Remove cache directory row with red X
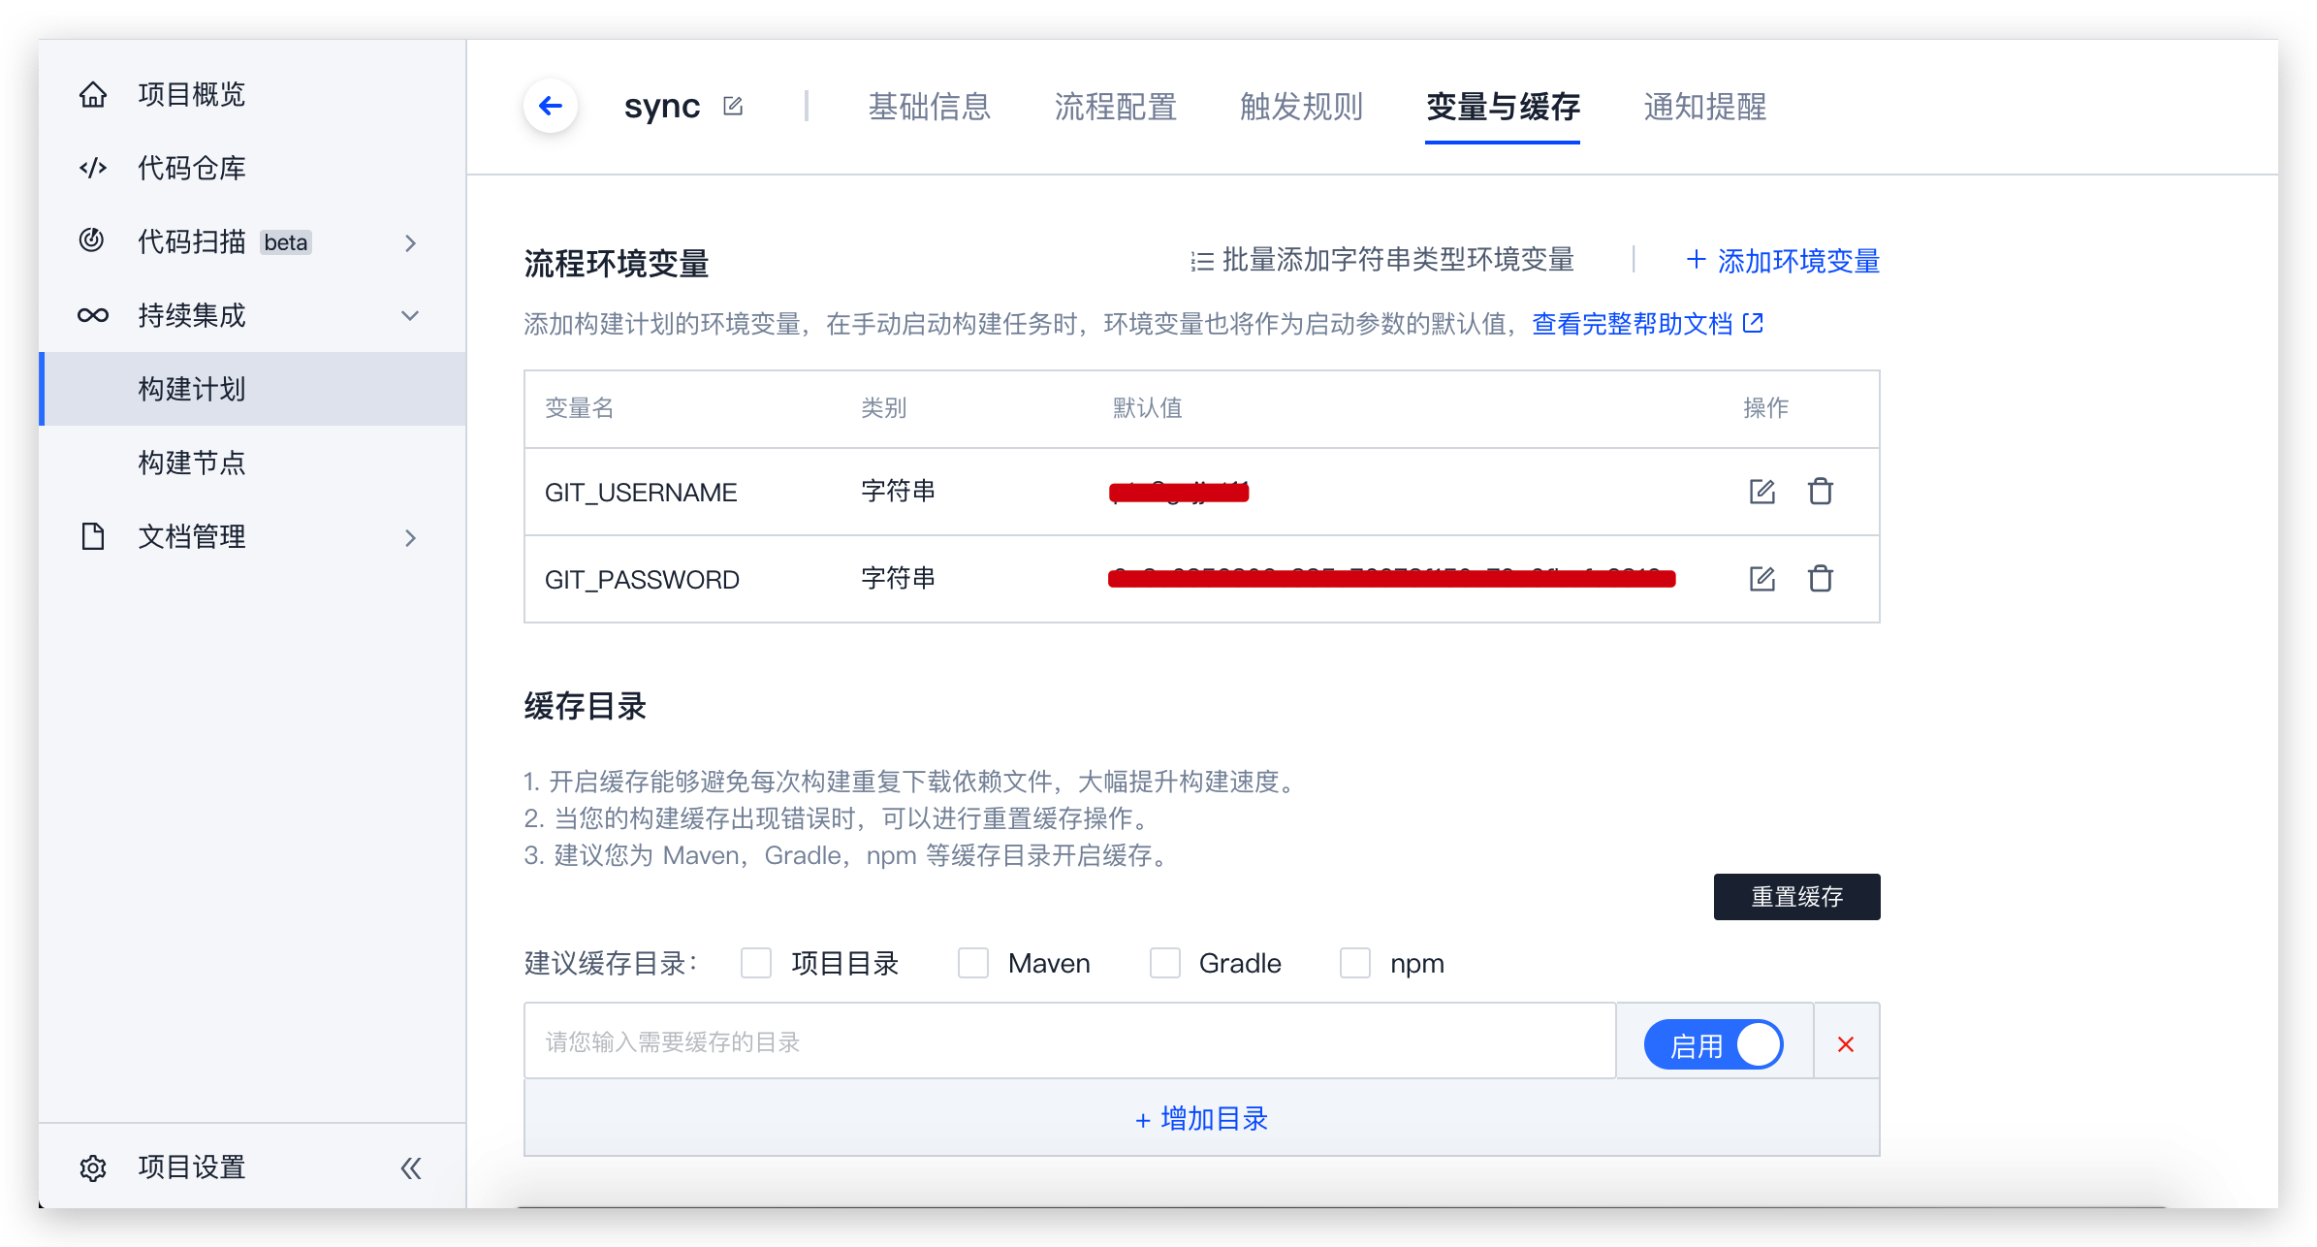Screen dimensions: 2317x1247 [1846, 1044]
